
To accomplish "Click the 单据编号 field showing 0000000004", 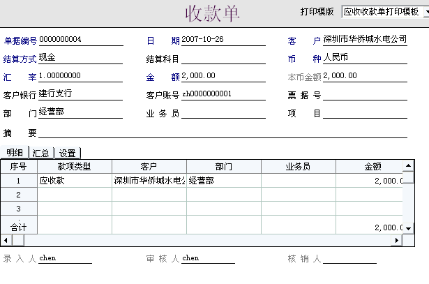I will click(81, 40).
